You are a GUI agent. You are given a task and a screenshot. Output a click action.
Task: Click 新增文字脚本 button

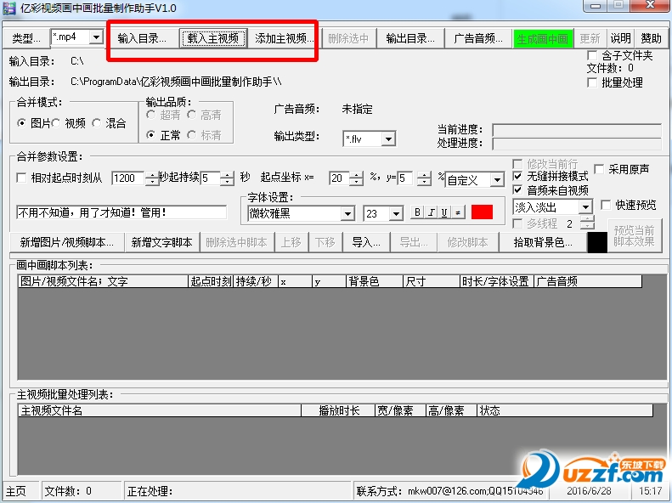[161, 242]
